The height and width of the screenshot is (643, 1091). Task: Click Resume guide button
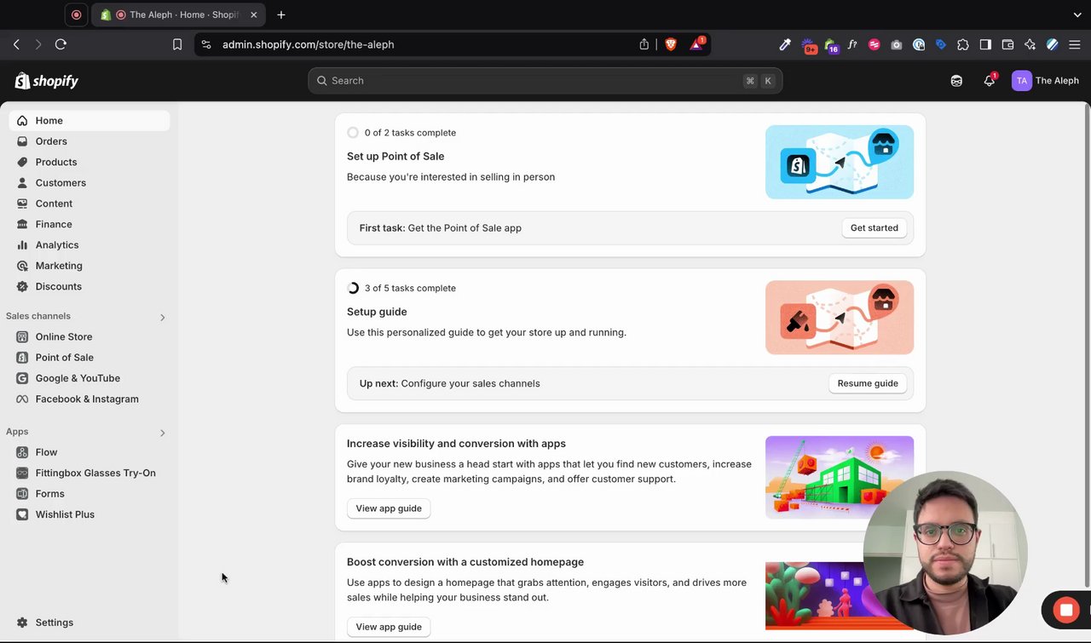point(868,383)
